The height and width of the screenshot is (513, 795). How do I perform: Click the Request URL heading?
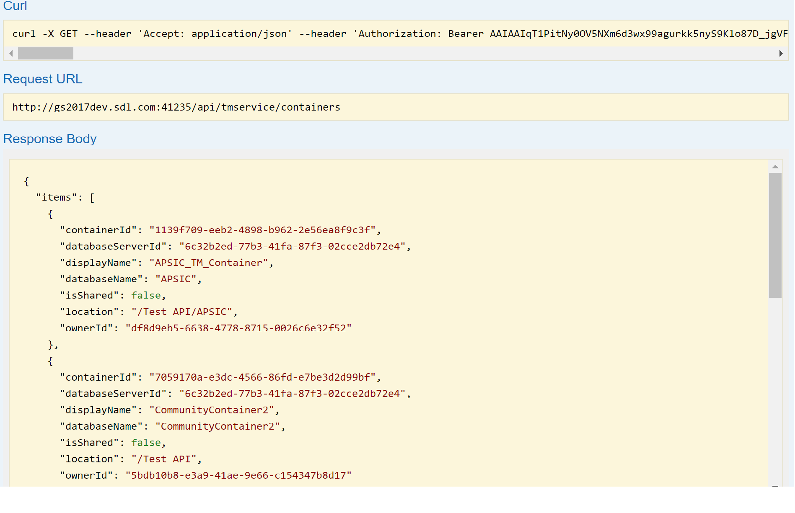pyautogui.click(x=43, y=79)
